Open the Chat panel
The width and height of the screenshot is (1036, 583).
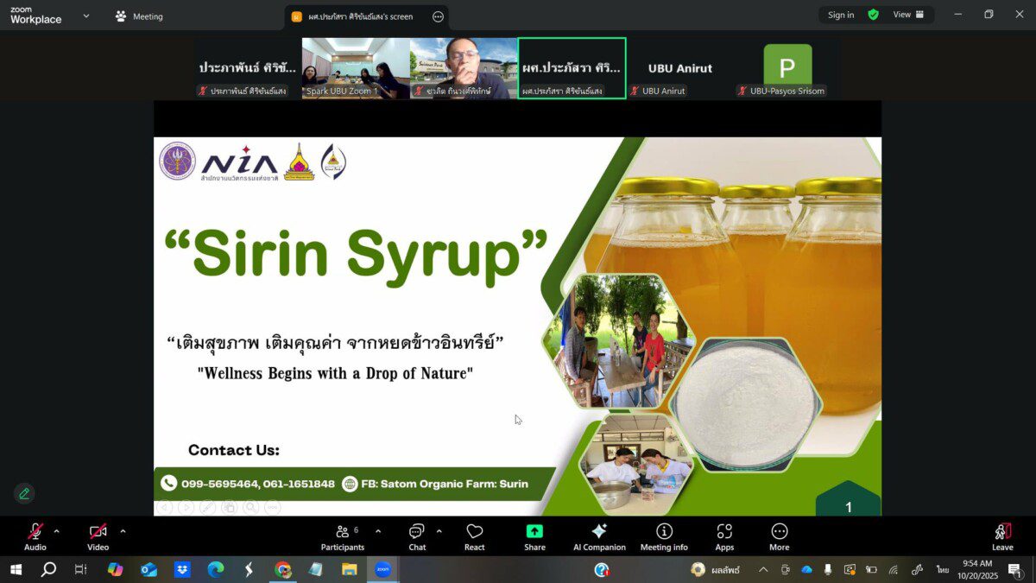pos(417,536)
